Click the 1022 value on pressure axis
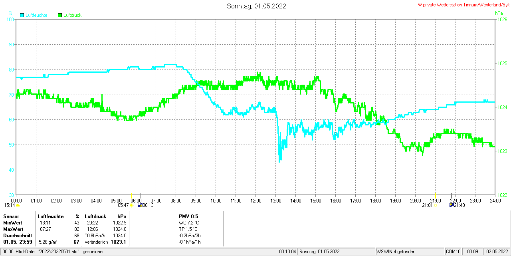The image size is (511, 256). (x=502, y=195)
